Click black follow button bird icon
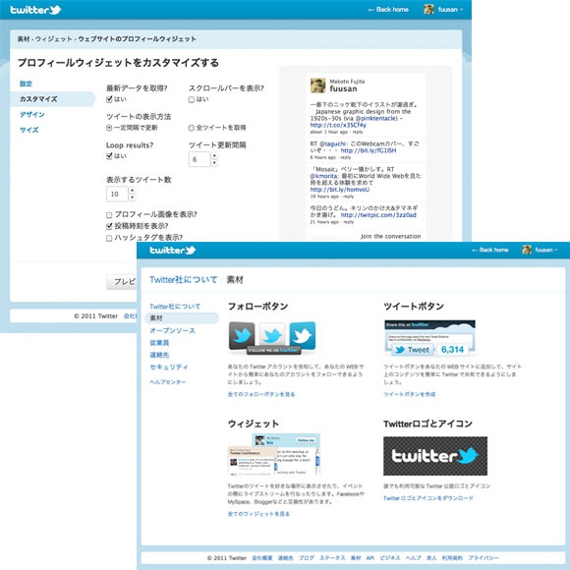This screenshot has height=570, width=570. [x=242, y=335]
